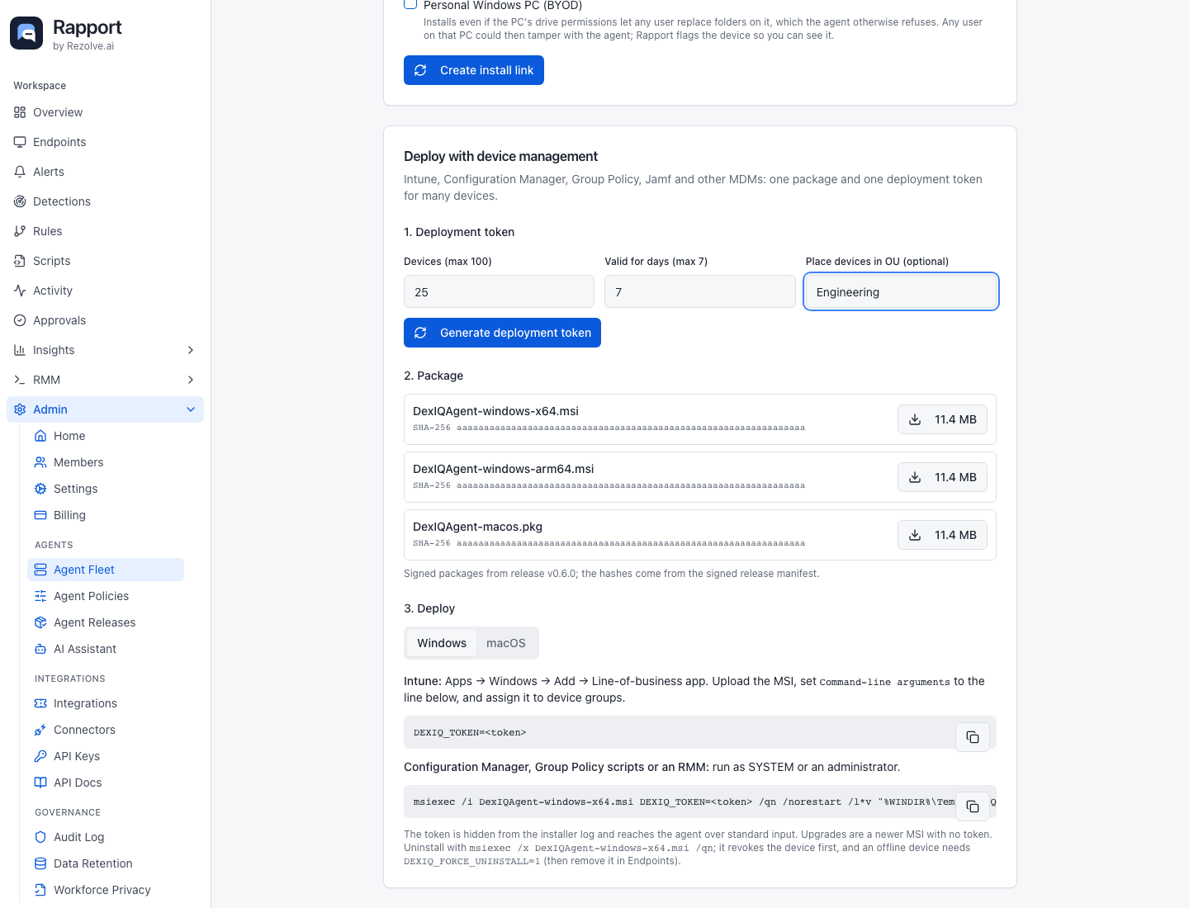Open the Audit Log
The image size is (1189, 908).
106,837
